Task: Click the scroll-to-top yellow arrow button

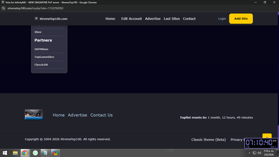Action: pos(267,136)
